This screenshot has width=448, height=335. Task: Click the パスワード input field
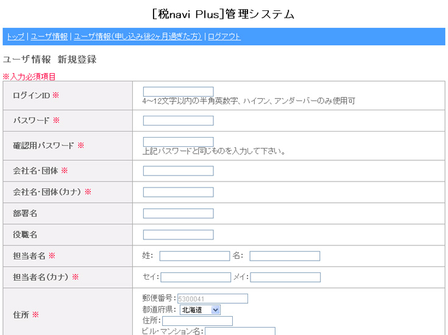(x=178, y=121)
